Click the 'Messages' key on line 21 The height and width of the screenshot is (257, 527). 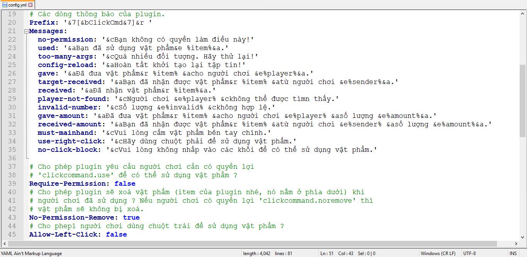pos(46,31)
